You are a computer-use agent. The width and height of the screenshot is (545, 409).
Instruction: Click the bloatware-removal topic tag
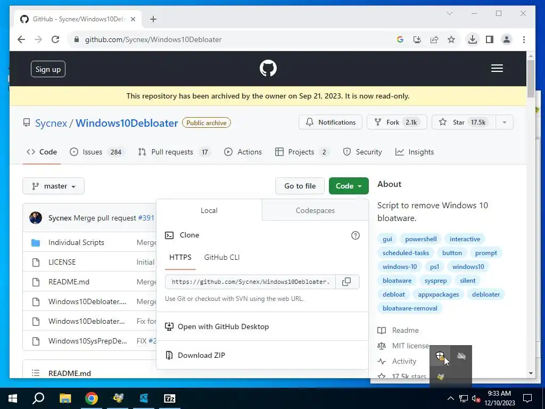pos(410,308)
